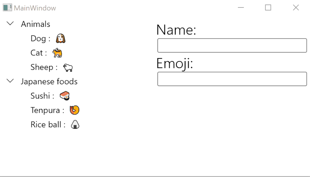Click the dog face emoji icon
Viewport: 310px width, 177px height.
[x=61, y=38]
